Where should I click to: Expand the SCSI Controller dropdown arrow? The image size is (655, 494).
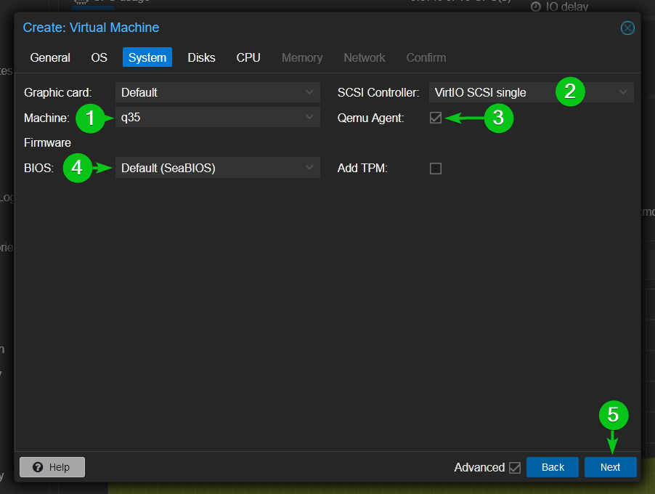pos(623,92)
